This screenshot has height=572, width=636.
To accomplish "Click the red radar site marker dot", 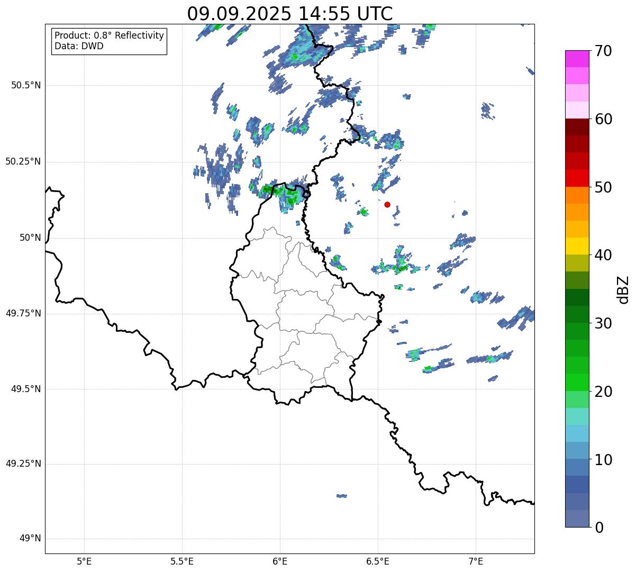I will point(387,205).
